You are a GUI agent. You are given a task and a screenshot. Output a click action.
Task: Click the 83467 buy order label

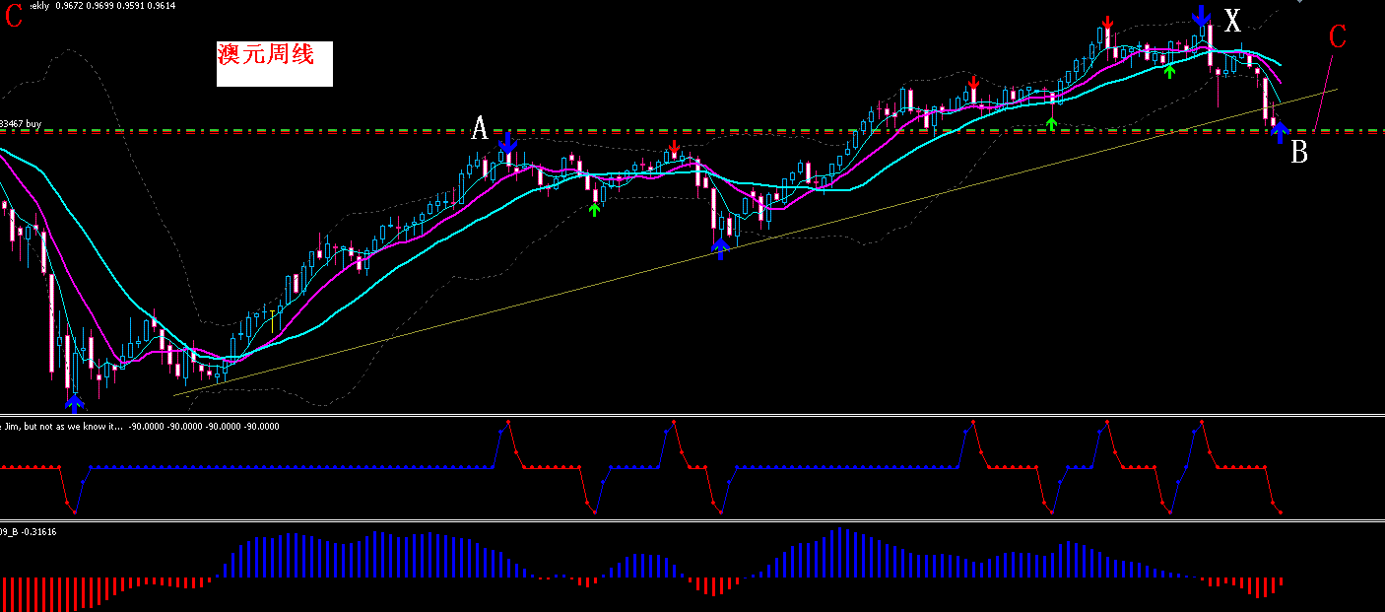(21, 124)
